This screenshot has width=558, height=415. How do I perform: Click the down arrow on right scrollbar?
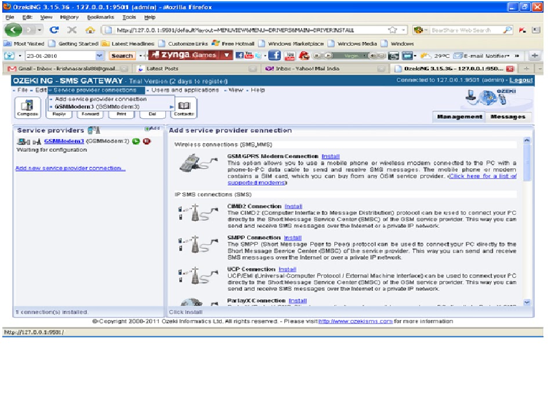(x=527, y=302)
